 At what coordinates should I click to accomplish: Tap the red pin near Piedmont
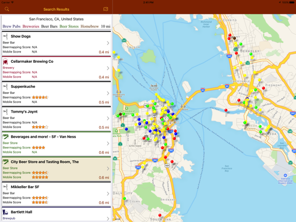[263, 88]
